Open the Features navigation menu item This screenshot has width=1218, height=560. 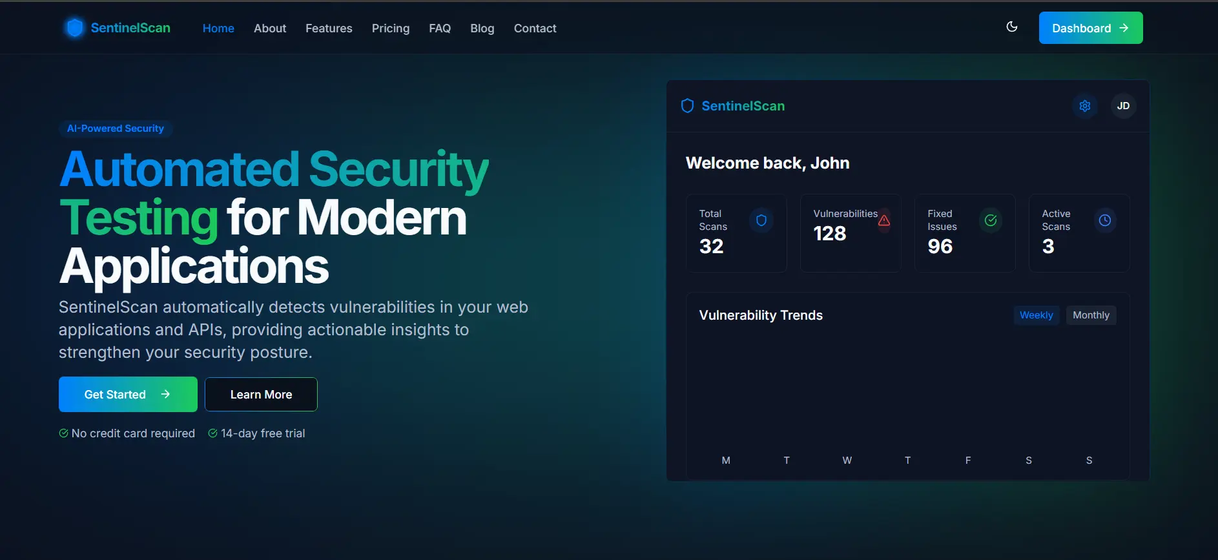[329, 28]
